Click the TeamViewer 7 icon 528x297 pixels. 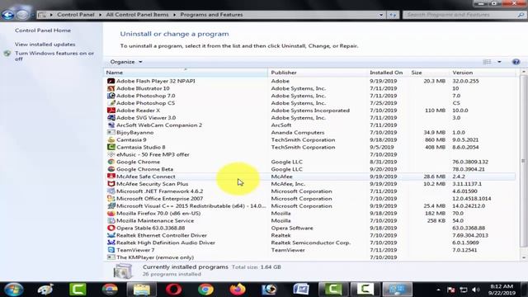point(111,250)
